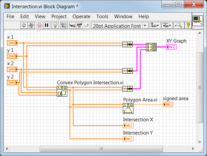Open the Distribute Objects dropdown
Screen dimensions: 207x156
coord(167,25)
